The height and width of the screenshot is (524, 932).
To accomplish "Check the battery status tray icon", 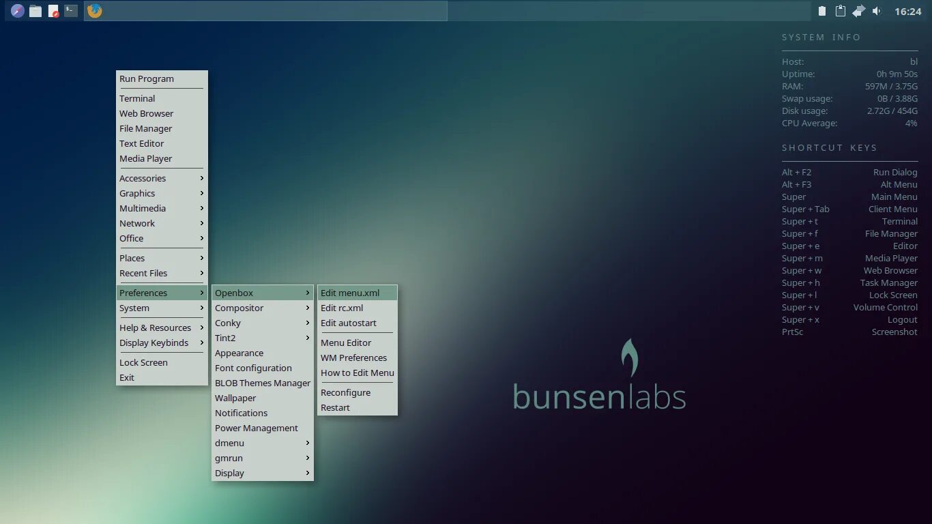I will (x=822, y=11).
